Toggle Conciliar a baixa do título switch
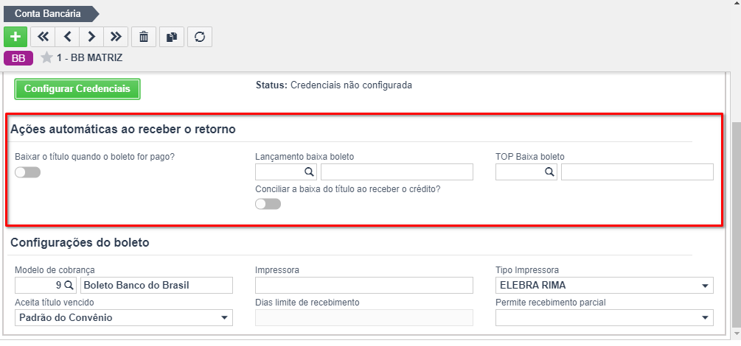The width and height of the screenshot is (741, 346). [x=268, y=204]
